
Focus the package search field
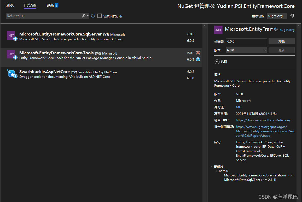44,16
